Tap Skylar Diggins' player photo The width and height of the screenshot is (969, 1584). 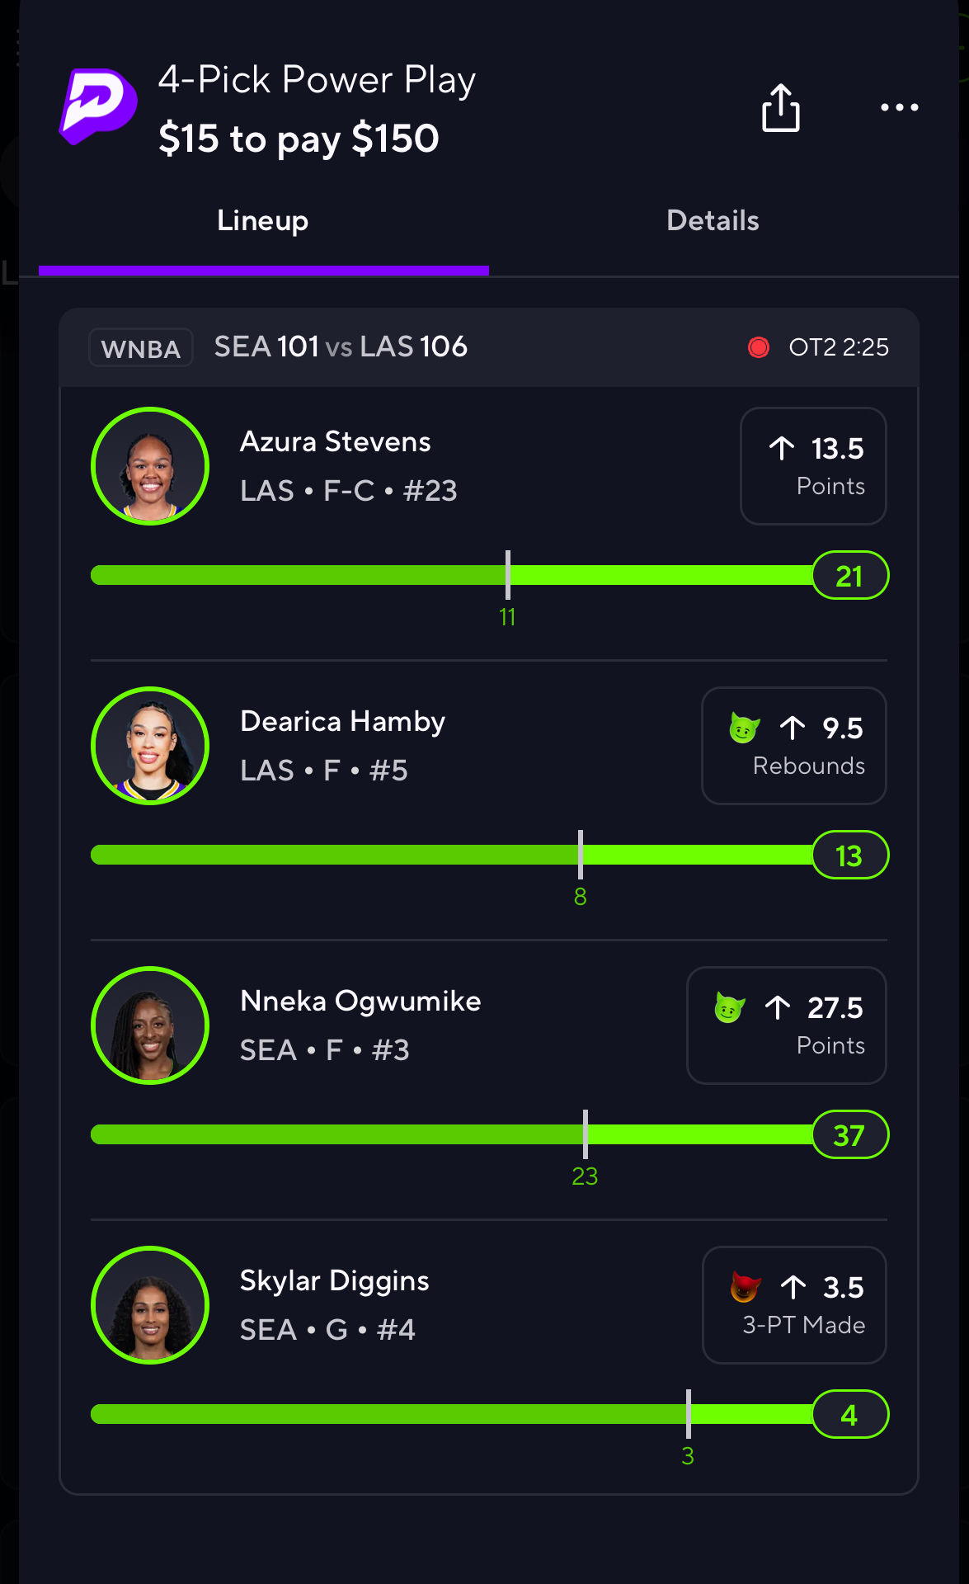tap(150, 1305)
